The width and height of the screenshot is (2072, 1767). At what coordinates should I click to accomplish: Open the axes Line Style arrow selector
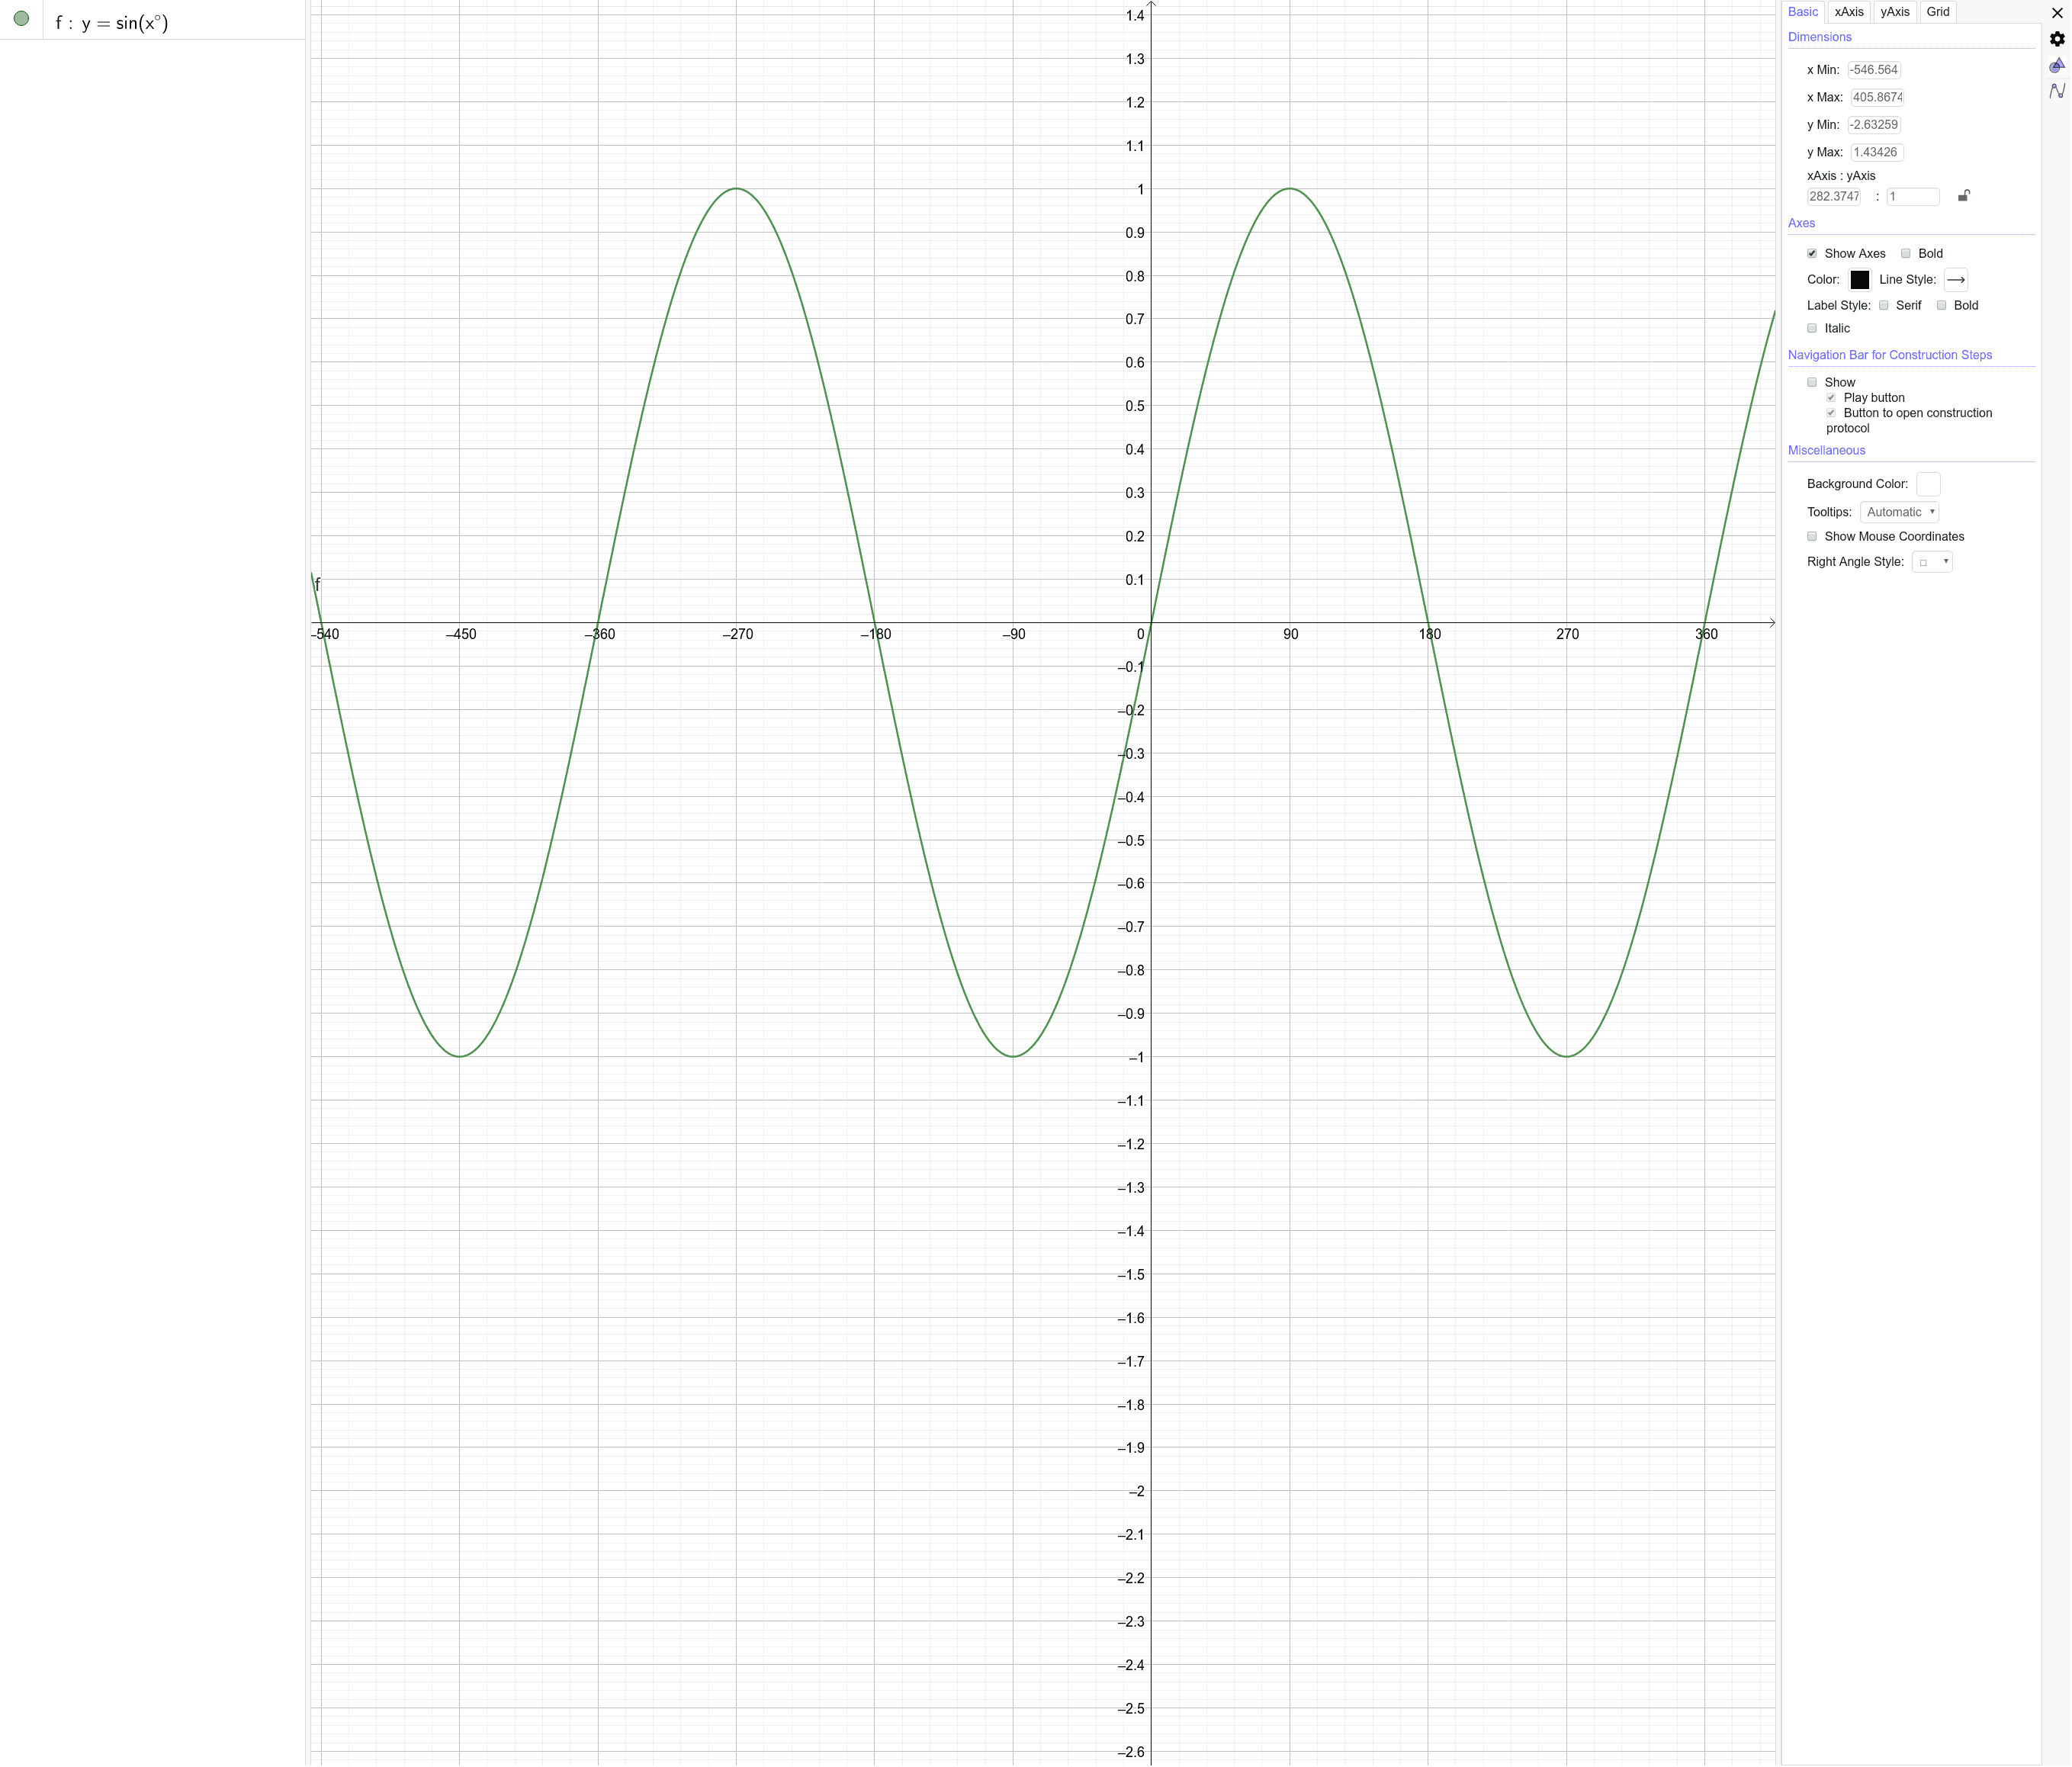1956,280
